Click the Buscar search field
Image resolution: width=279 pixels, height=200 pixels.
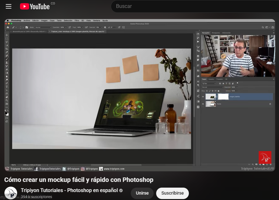(x=195, y=6)
